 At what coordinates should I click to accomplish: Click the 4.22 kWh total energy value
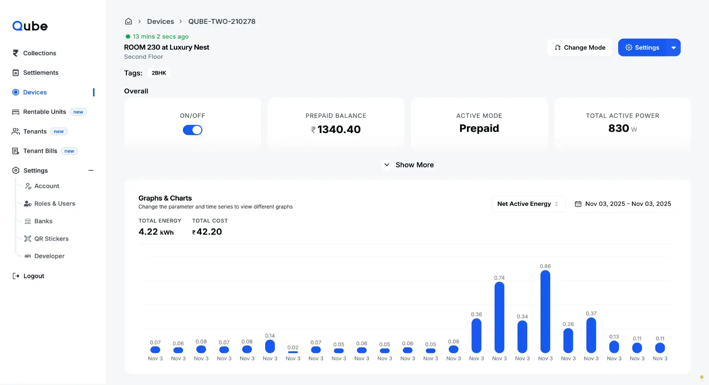coord(156,232)
